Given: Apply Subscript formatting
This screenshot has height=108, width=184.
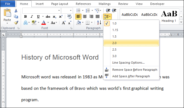Looking at the screenshot, I should (54, 17).
